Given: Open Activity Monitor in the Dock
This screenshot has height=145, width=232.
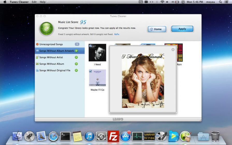Looking at the screenshot, I should pos(137,136).
